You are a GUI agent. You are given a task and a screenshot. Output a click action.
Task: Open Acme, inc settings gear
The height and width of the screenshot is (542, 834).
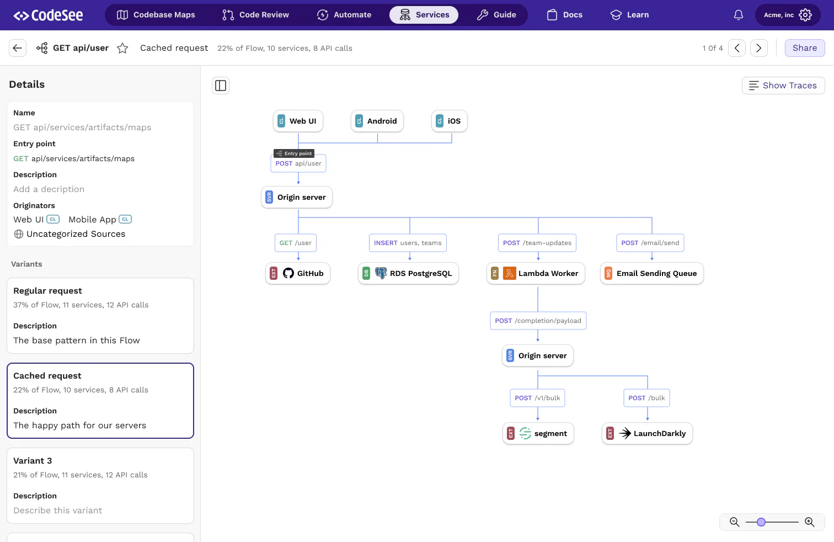pos(805,15)
